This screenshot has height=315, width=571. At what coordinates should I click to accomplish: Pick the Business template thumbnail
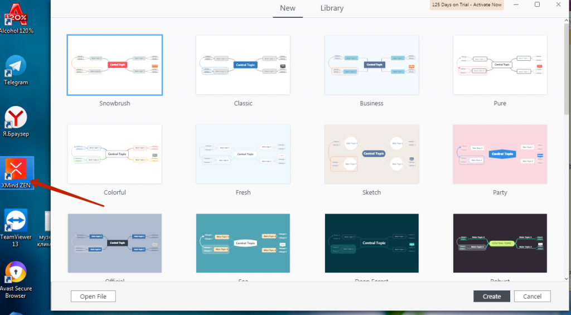[371, 65]
